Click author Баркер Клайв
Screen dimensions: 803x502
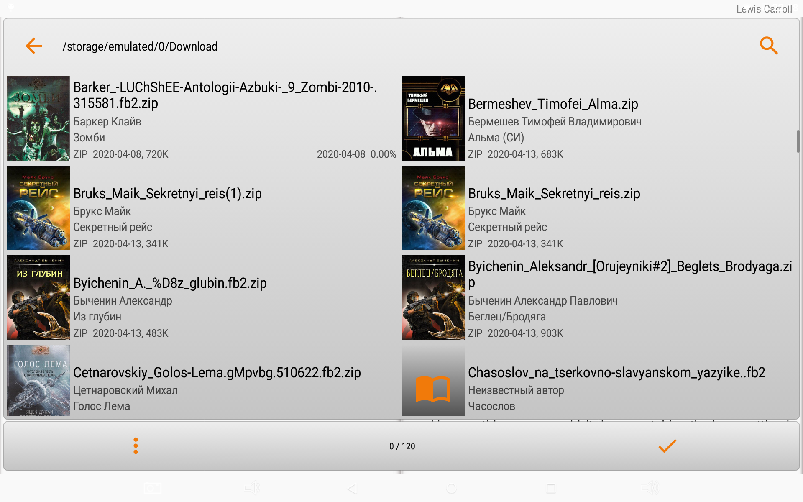pyautogui.click(x=107, y=122)
